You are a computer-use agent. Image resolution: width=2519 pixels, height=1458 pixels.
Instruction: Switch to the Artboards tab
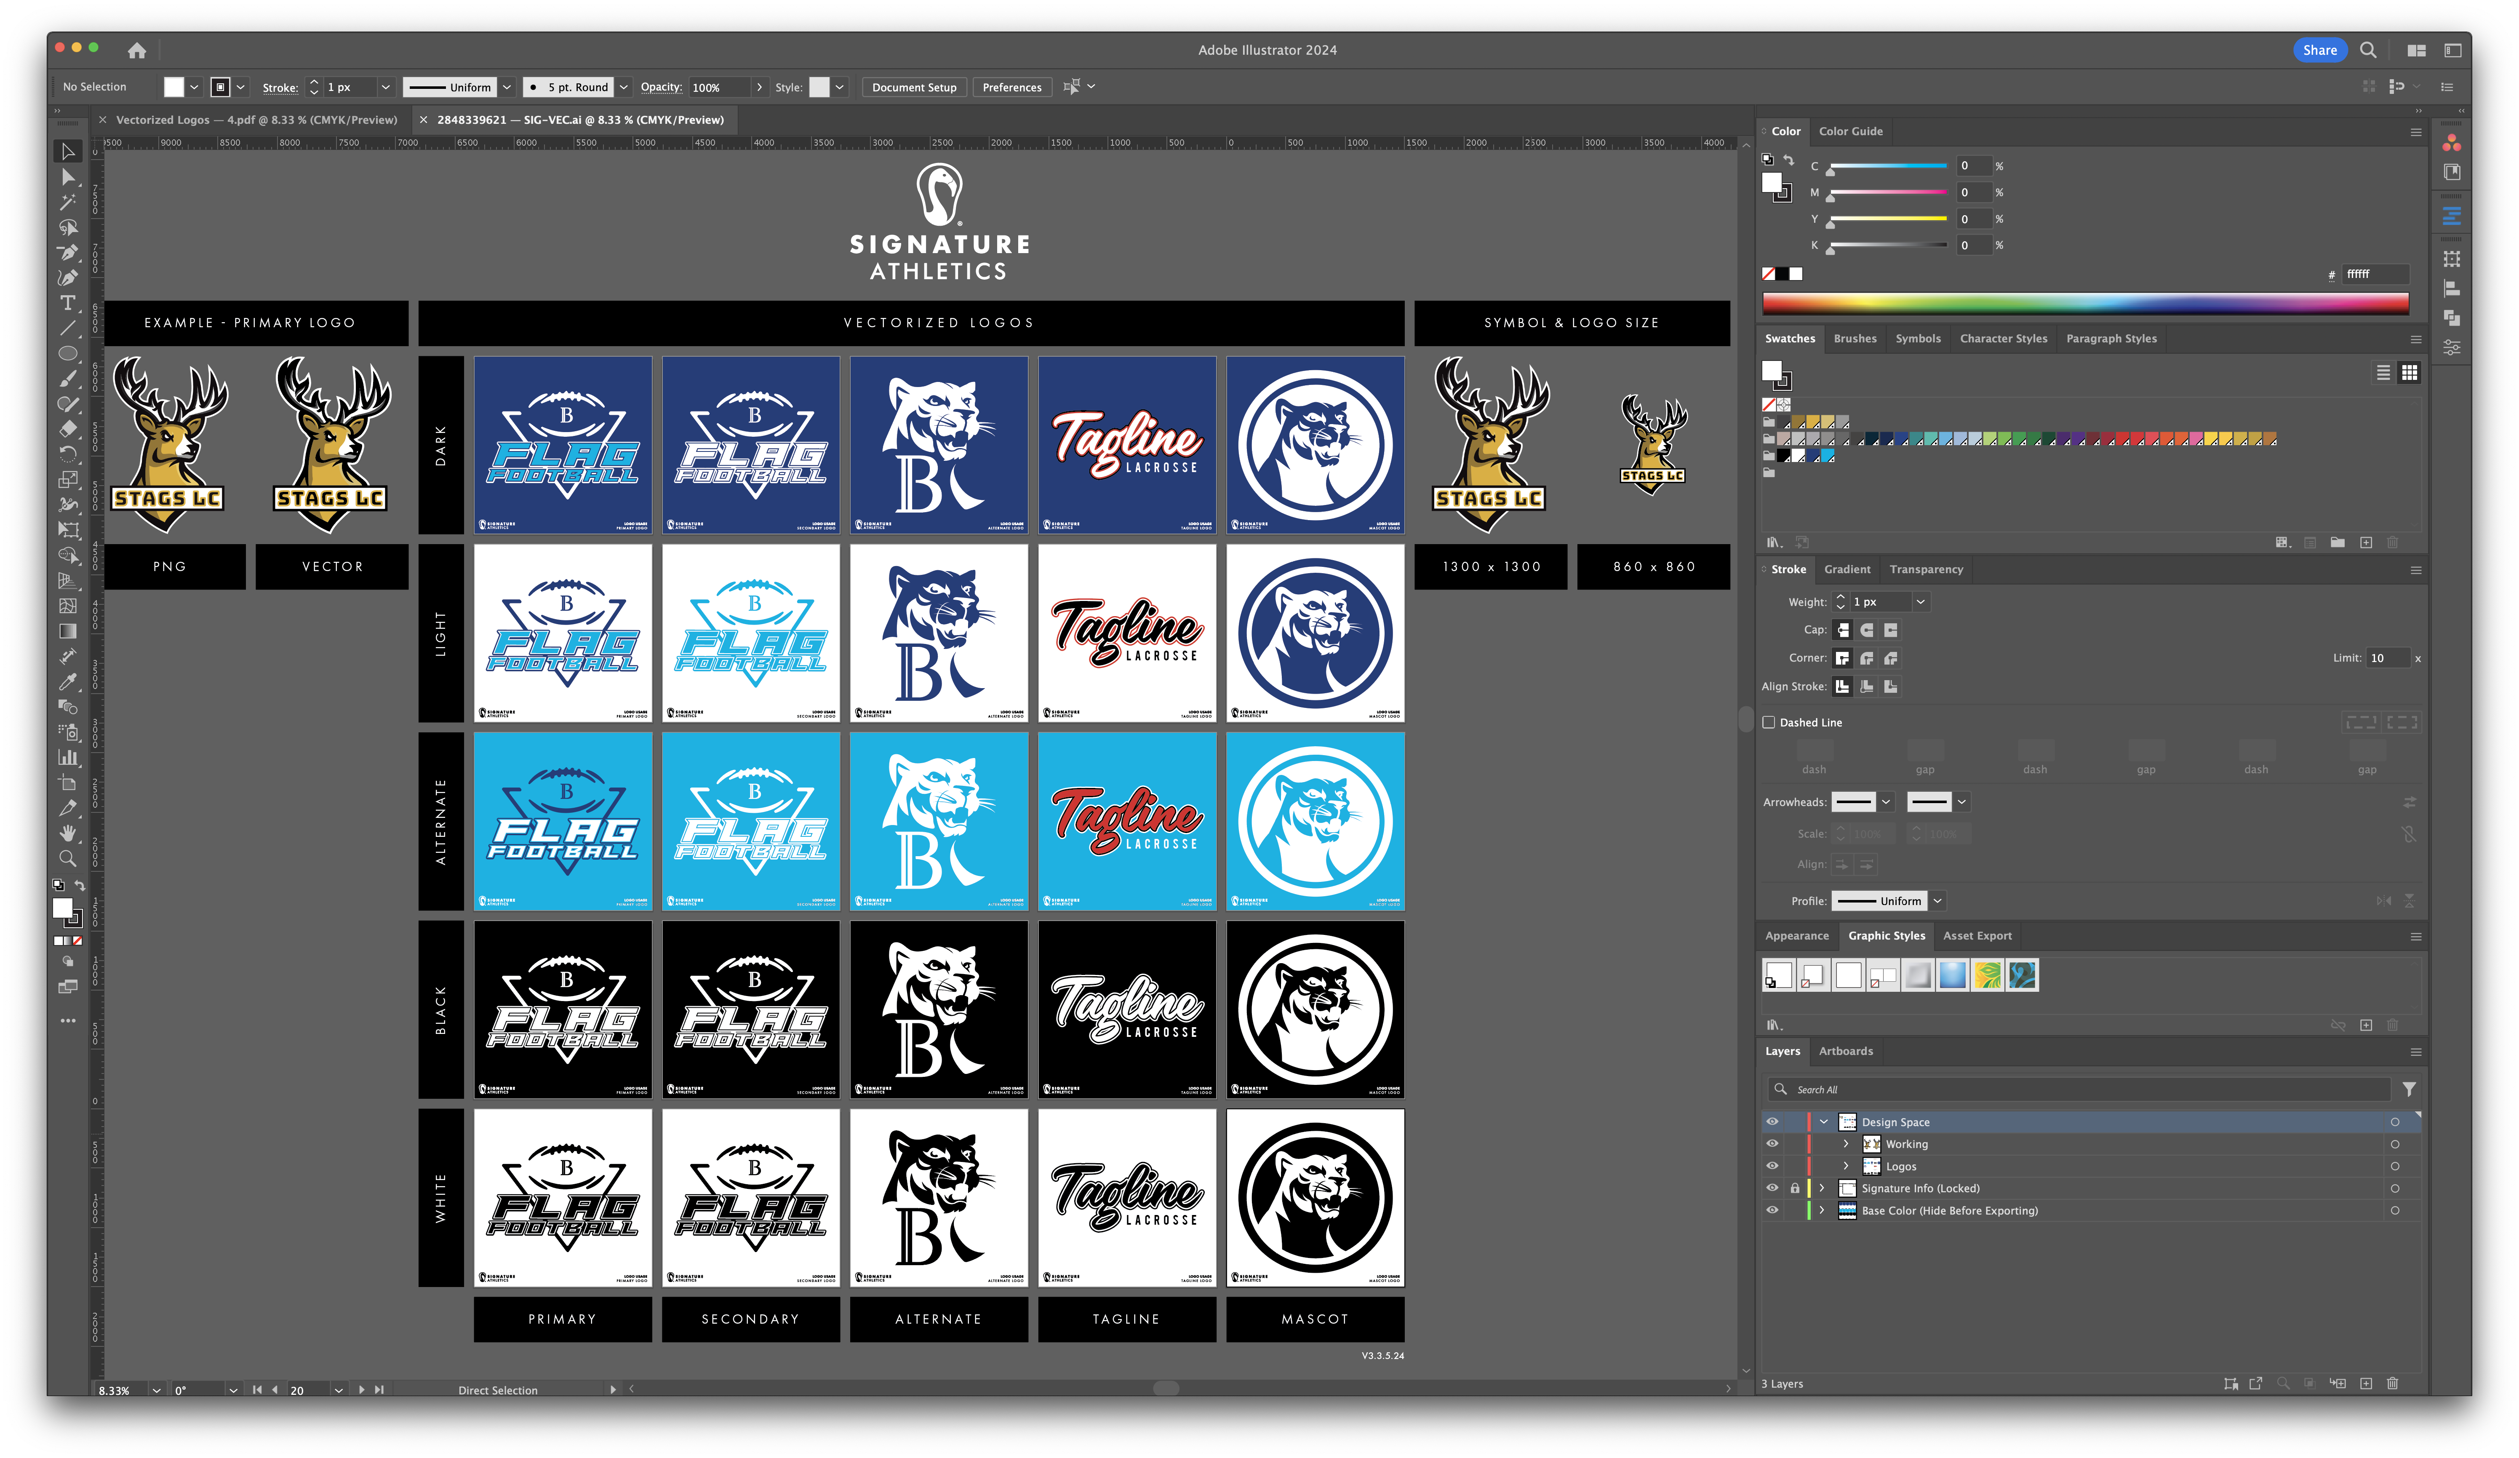[x=1845, y=1051]
